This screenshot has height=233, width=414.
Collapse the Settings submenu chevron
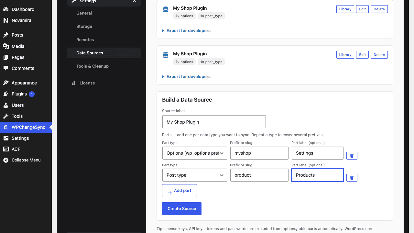click(x=135, y=1)
